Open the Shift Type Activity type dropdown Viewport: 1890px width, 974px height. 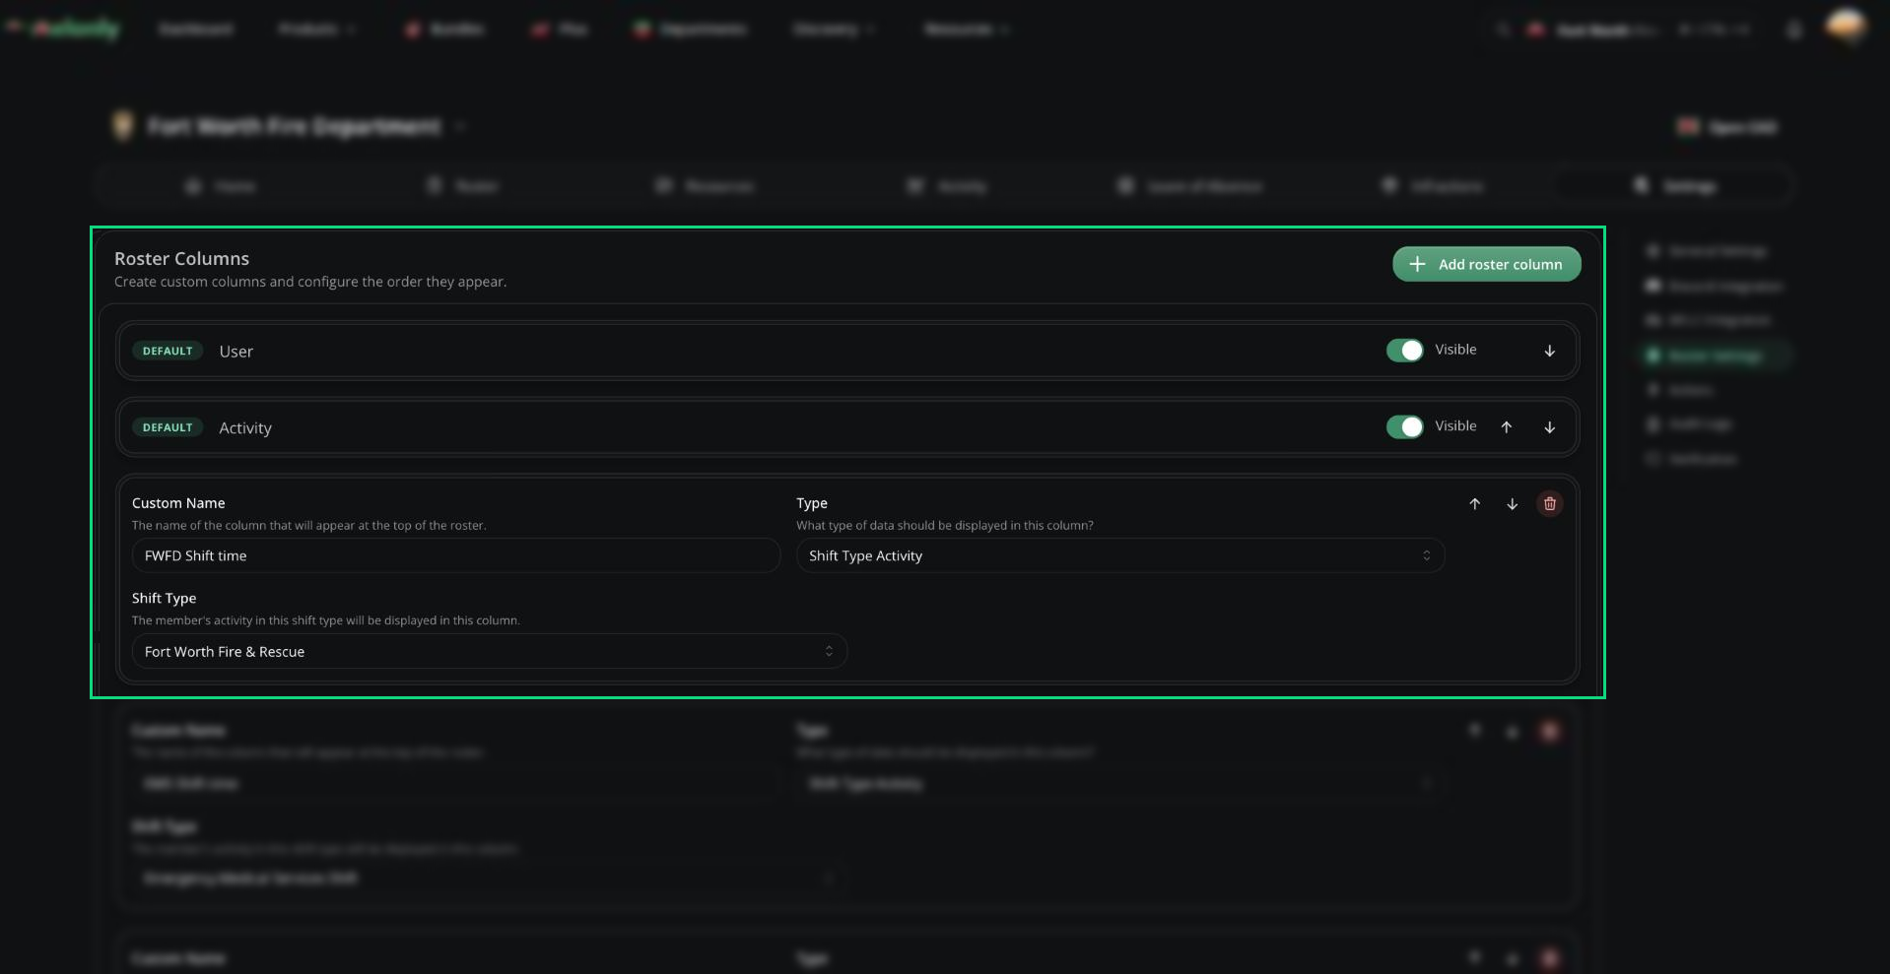[1120, 555]
